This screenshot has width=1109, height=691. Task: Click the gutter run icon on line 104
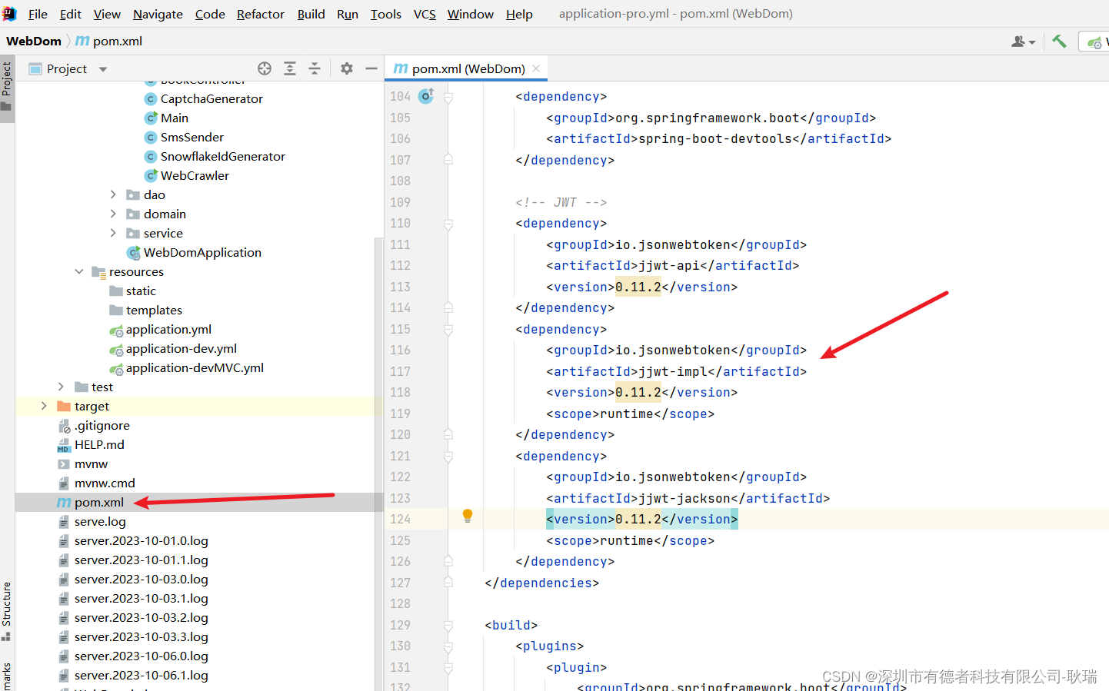pyautogui.click(x=426, y=95)
